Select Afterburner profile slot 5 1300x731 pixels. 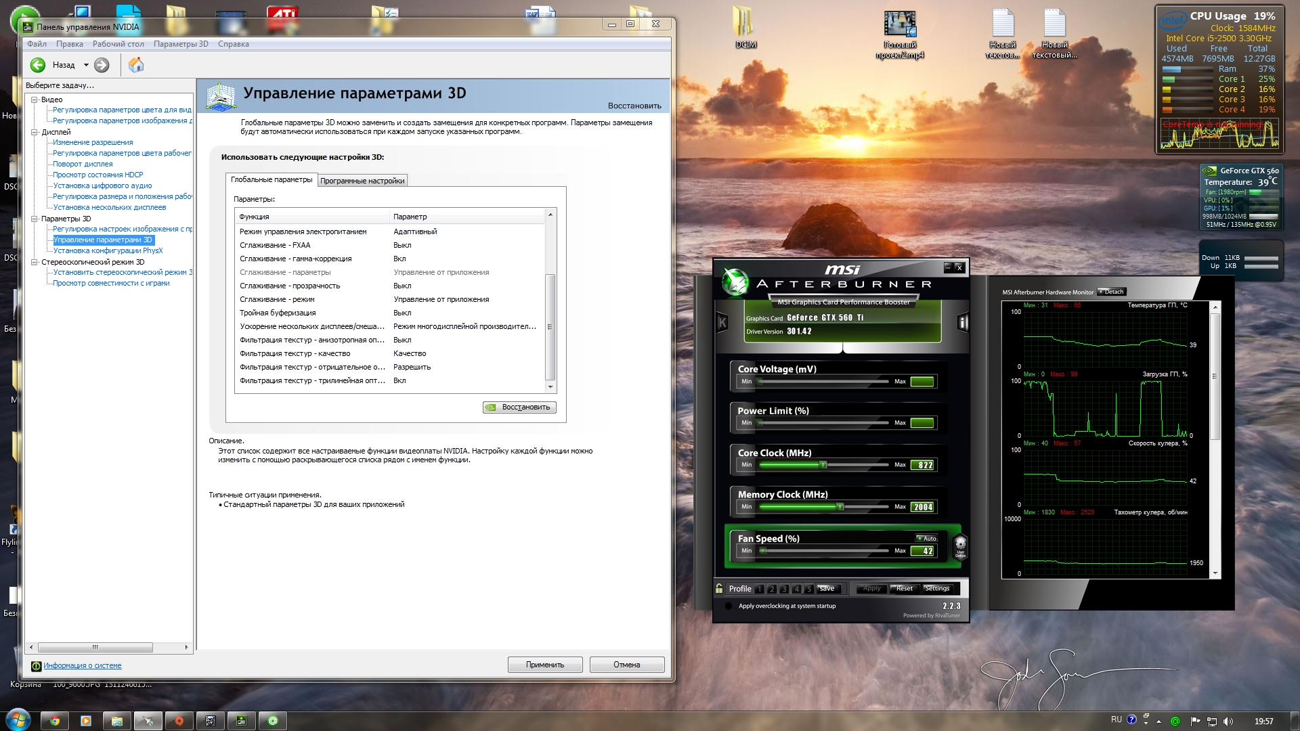pyautogui.click(x=808, y=589)
